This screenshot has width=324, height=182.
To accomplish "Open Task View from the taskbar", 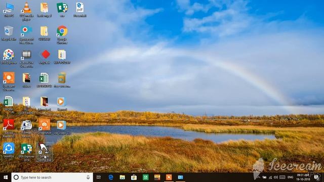I will tap(99, 177).
